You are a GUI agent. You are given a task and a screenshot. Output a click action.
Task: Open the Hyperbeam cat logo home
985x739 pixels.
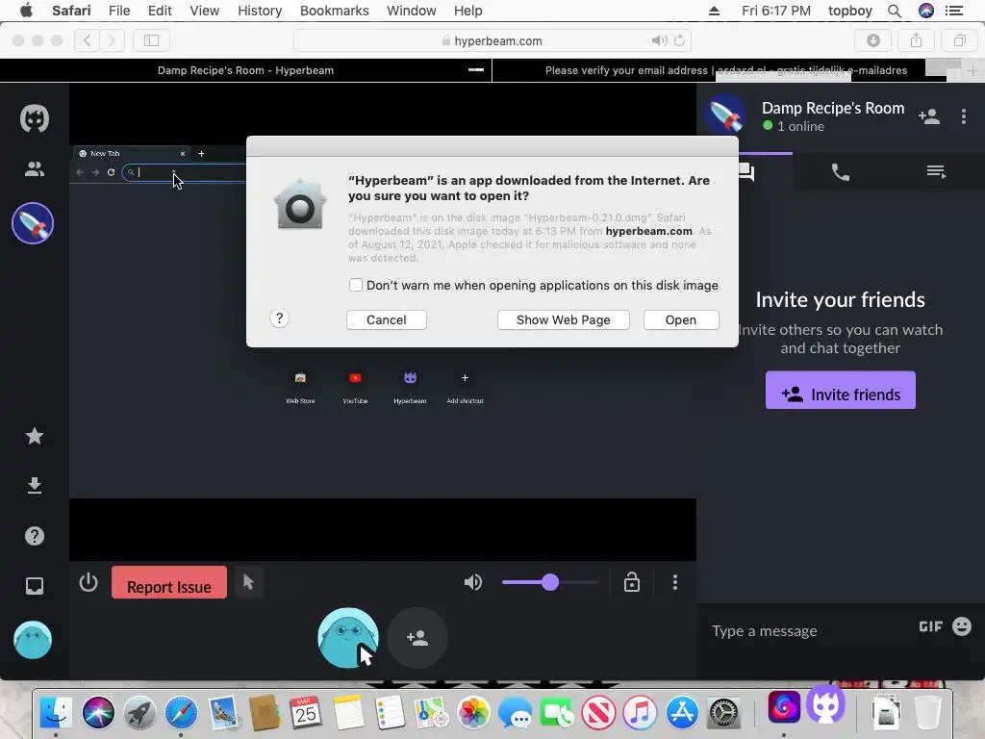coord(34,118)
